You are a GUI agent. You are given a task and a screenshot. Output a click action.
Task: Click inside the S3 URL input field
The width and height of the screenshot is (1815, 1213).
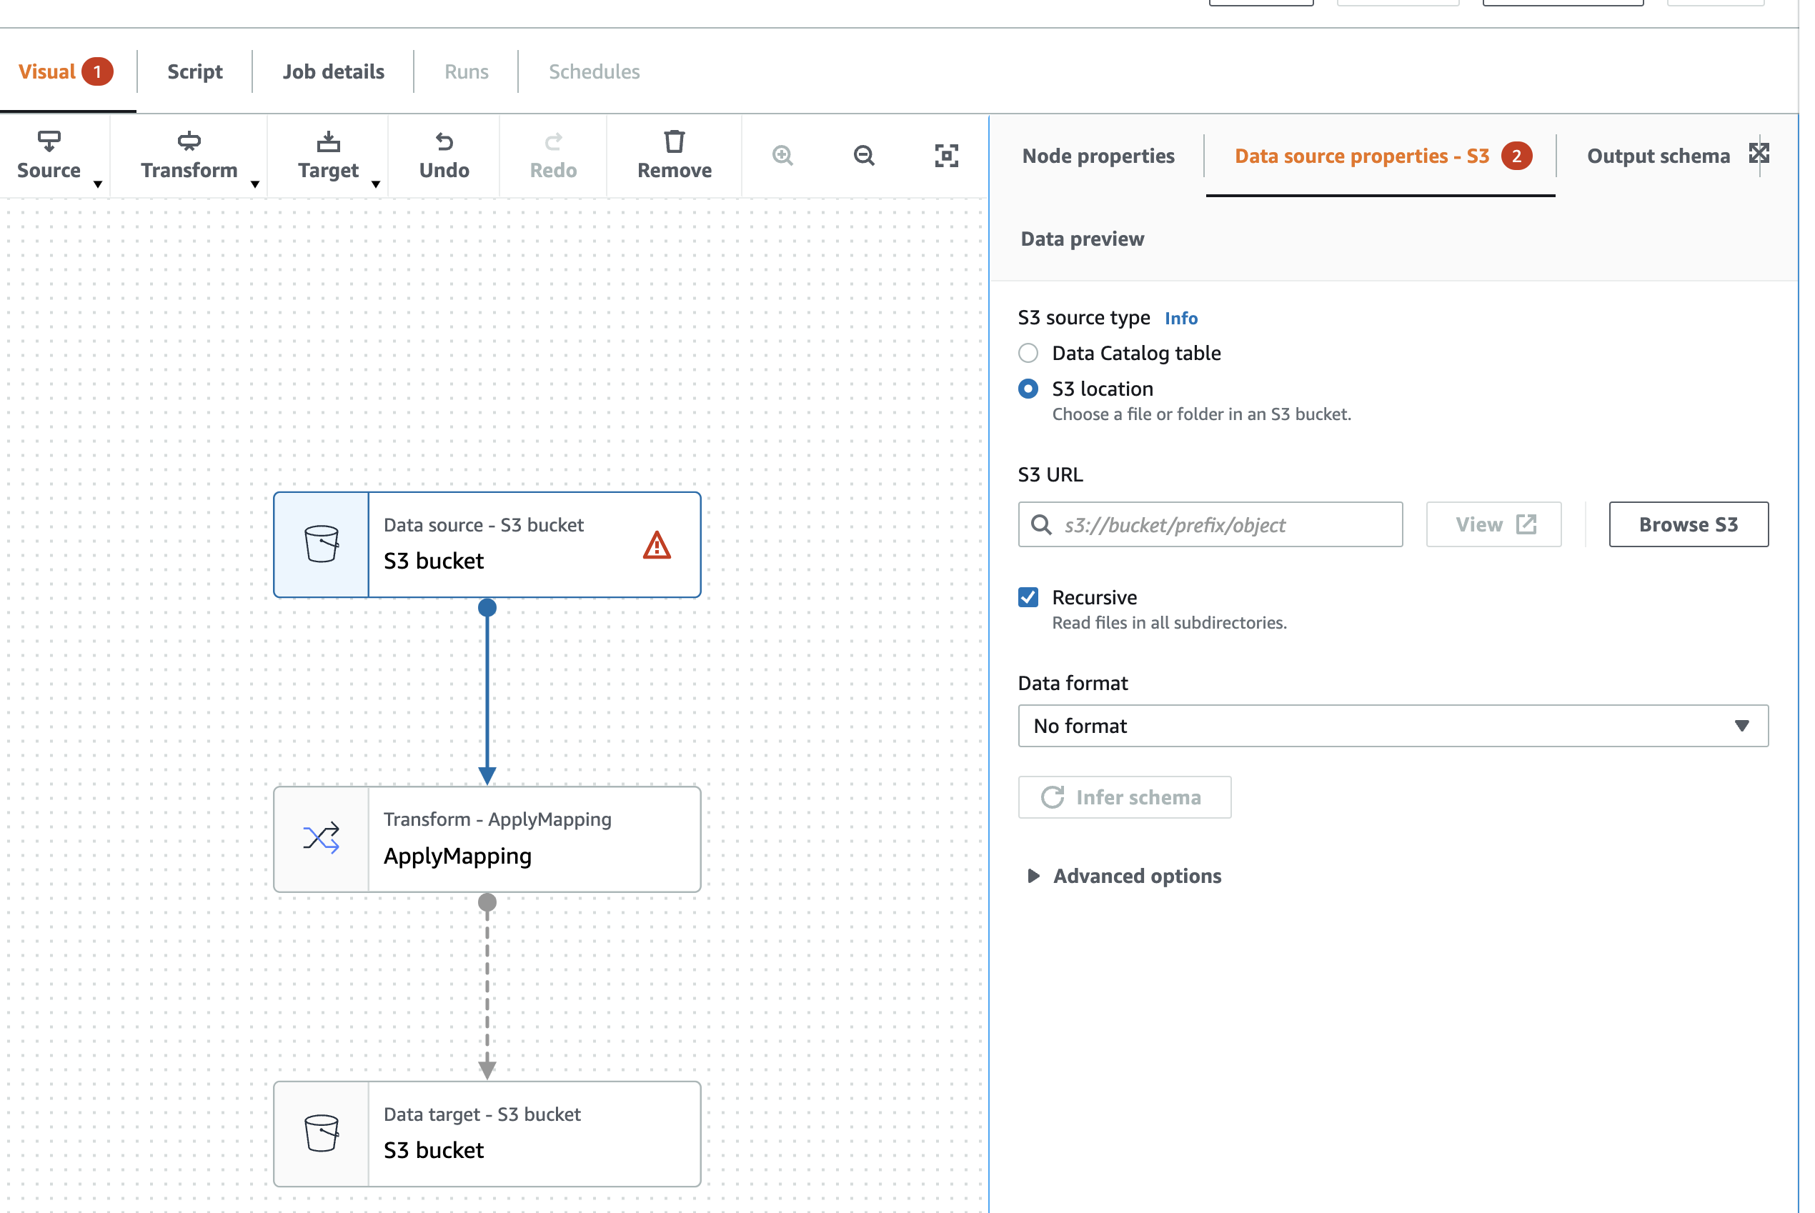pos(1209,524)
